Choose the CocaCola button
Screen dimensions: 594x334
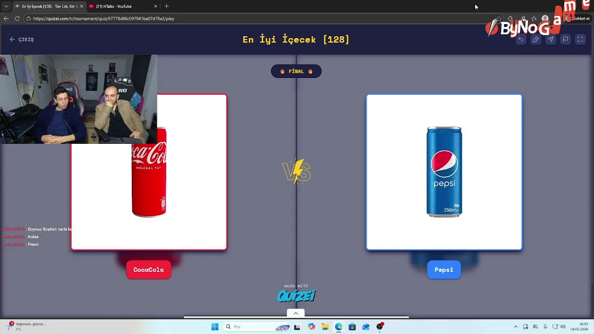[x=148, y=270]
